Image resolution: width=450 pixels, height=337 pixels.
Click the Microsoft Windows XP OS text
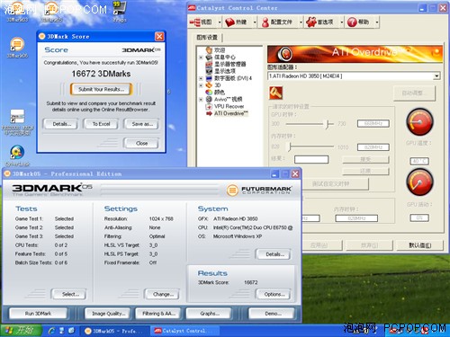point(238,236)
